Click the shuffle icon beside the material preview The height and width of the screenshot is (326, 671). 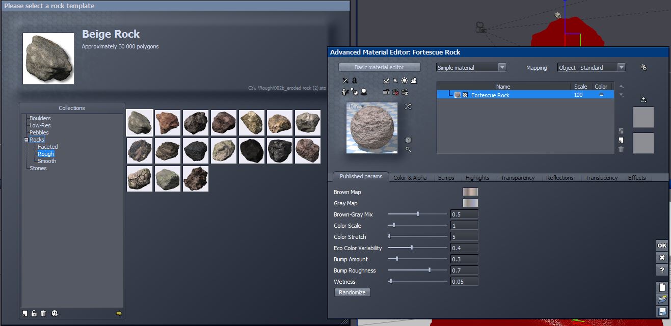408,106
